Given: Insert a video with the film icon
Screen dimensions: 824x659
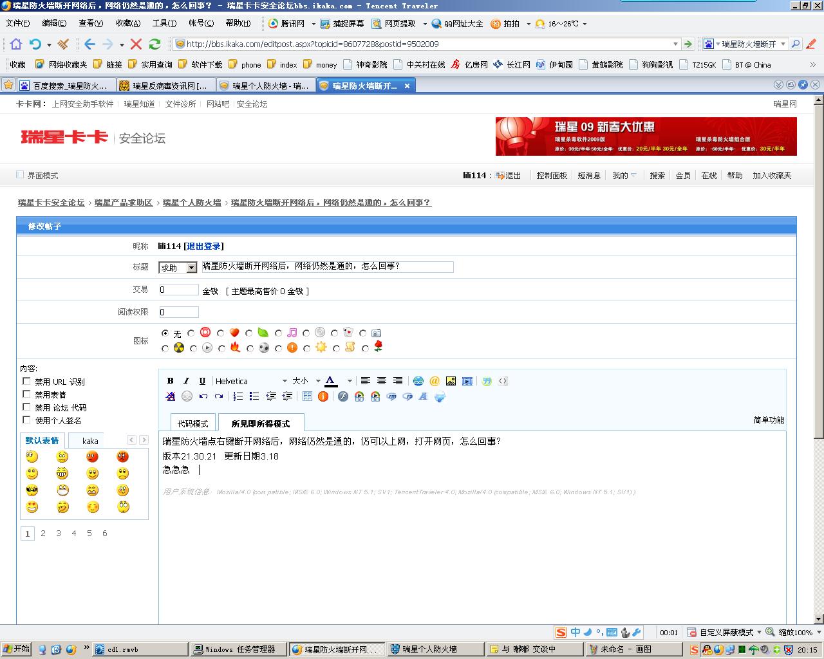Looking at the screenshot, I should [467, 381].
